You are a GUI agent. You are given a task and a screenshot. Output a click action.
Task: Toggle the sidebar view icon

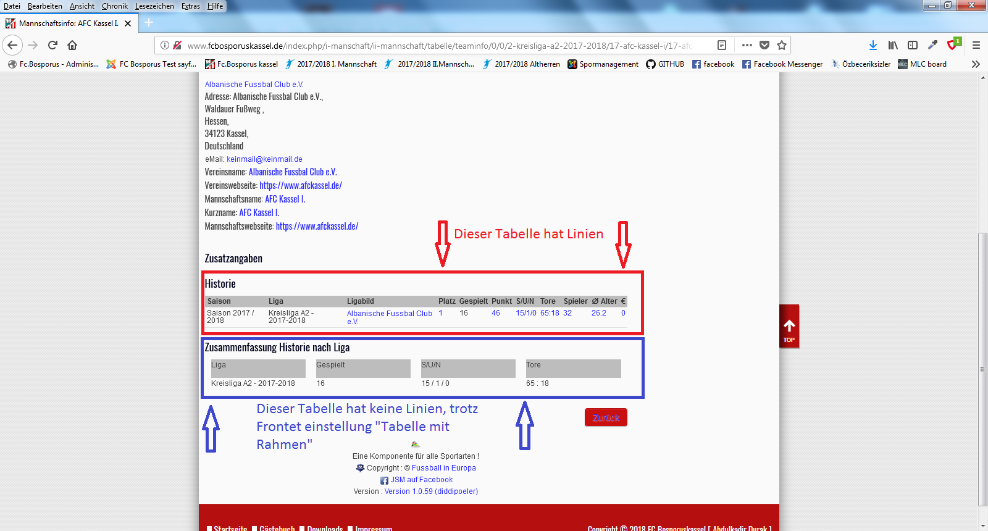coord(913,45)
